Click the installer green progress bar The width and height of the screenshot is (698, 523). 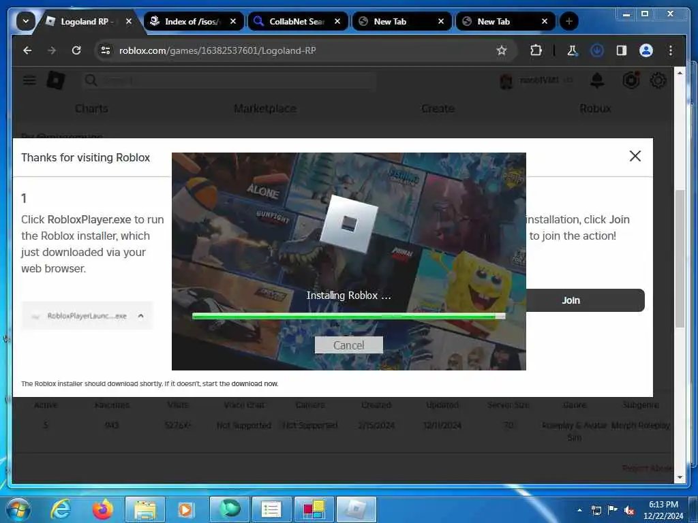(348, 316)
